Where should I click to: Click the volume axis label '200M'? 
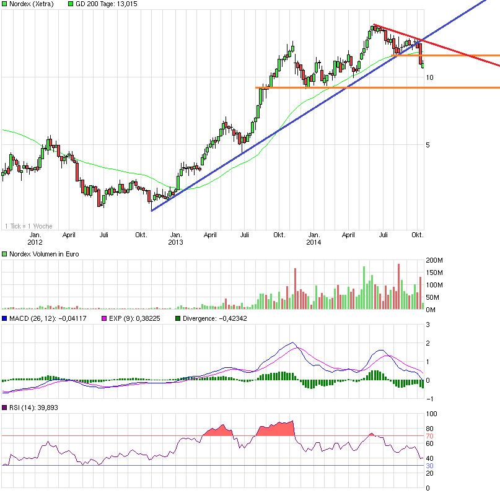click(x=434, y=260)
